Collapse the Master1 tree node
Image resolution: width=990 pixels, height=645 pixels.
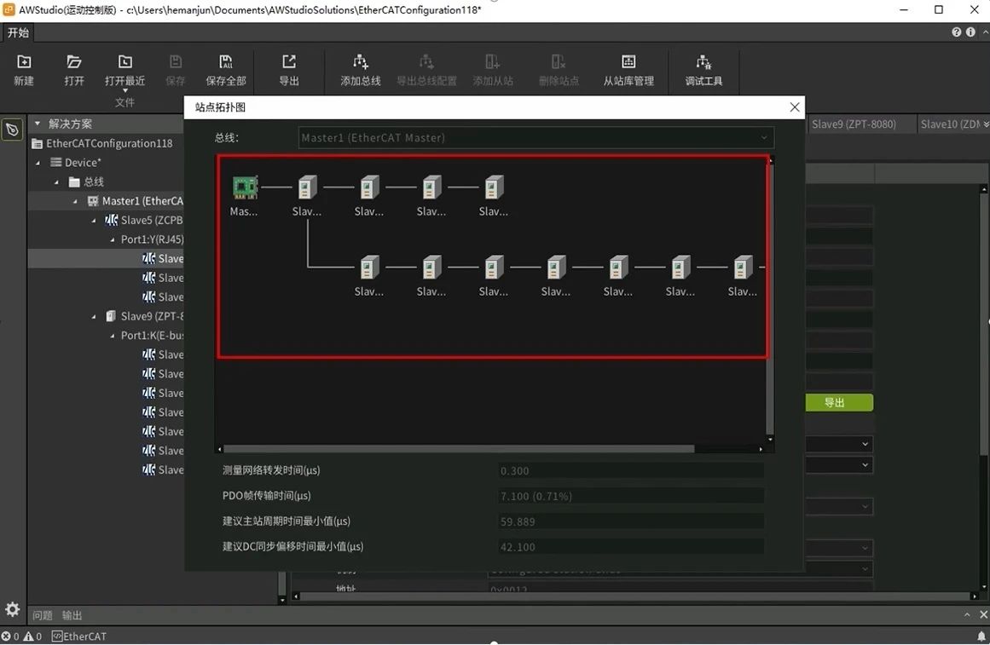tap(76, 201)
